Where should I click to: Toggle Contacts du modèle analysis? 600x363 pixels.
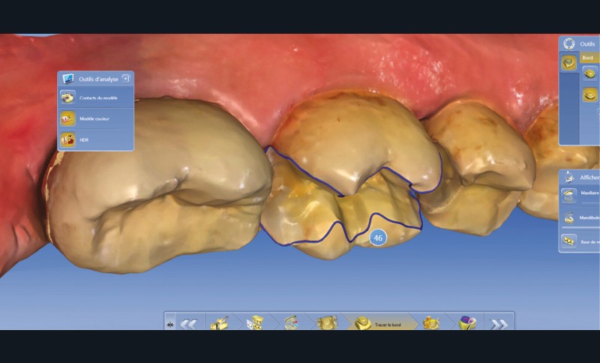(68, 97)
